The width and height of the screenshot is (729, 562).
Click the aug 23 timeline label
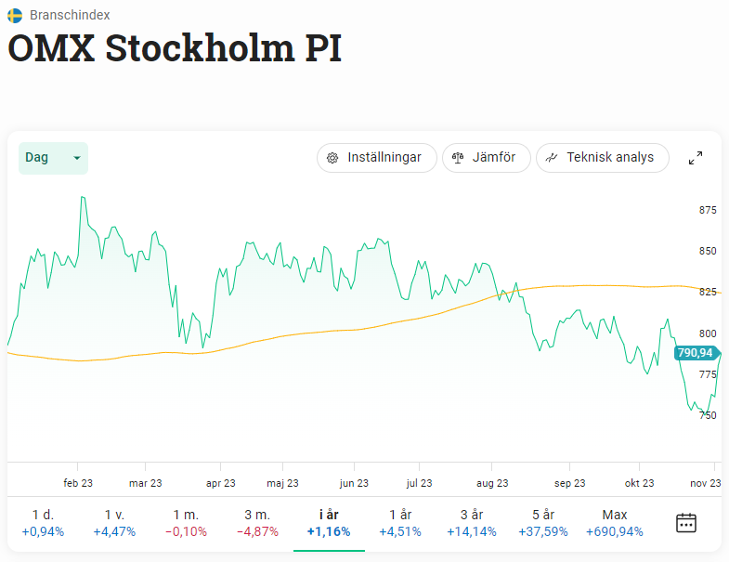tap(492, 483)
